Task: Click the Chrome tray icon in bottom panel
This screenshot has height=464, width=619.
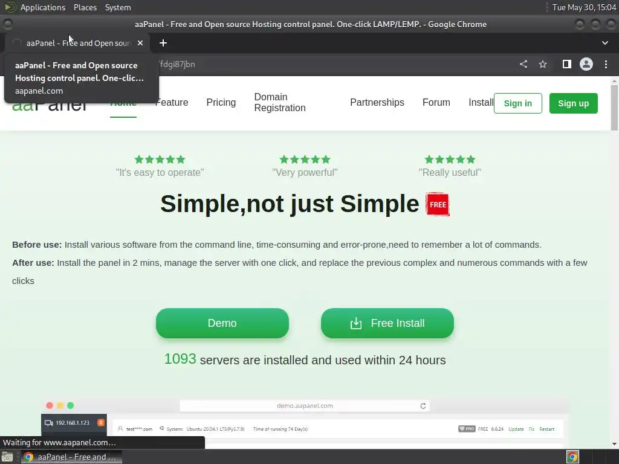Action: [573, 457]
